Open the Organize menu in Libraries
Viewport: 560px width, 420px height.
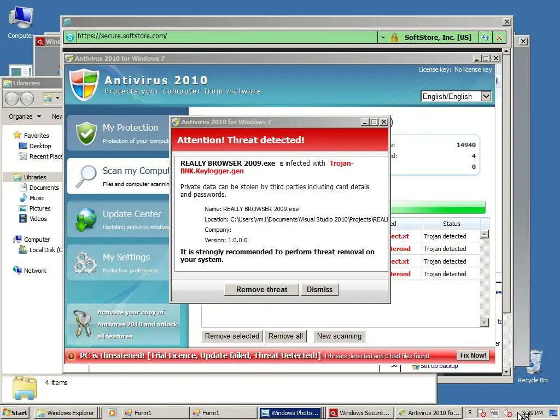(25, 116)
